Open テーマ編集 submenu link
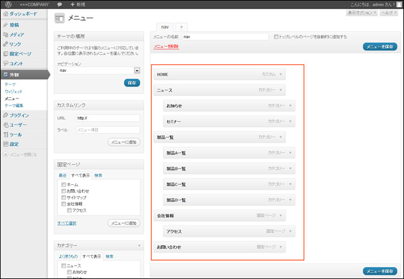Screen dimensions: 404x279 pos(14,105)
